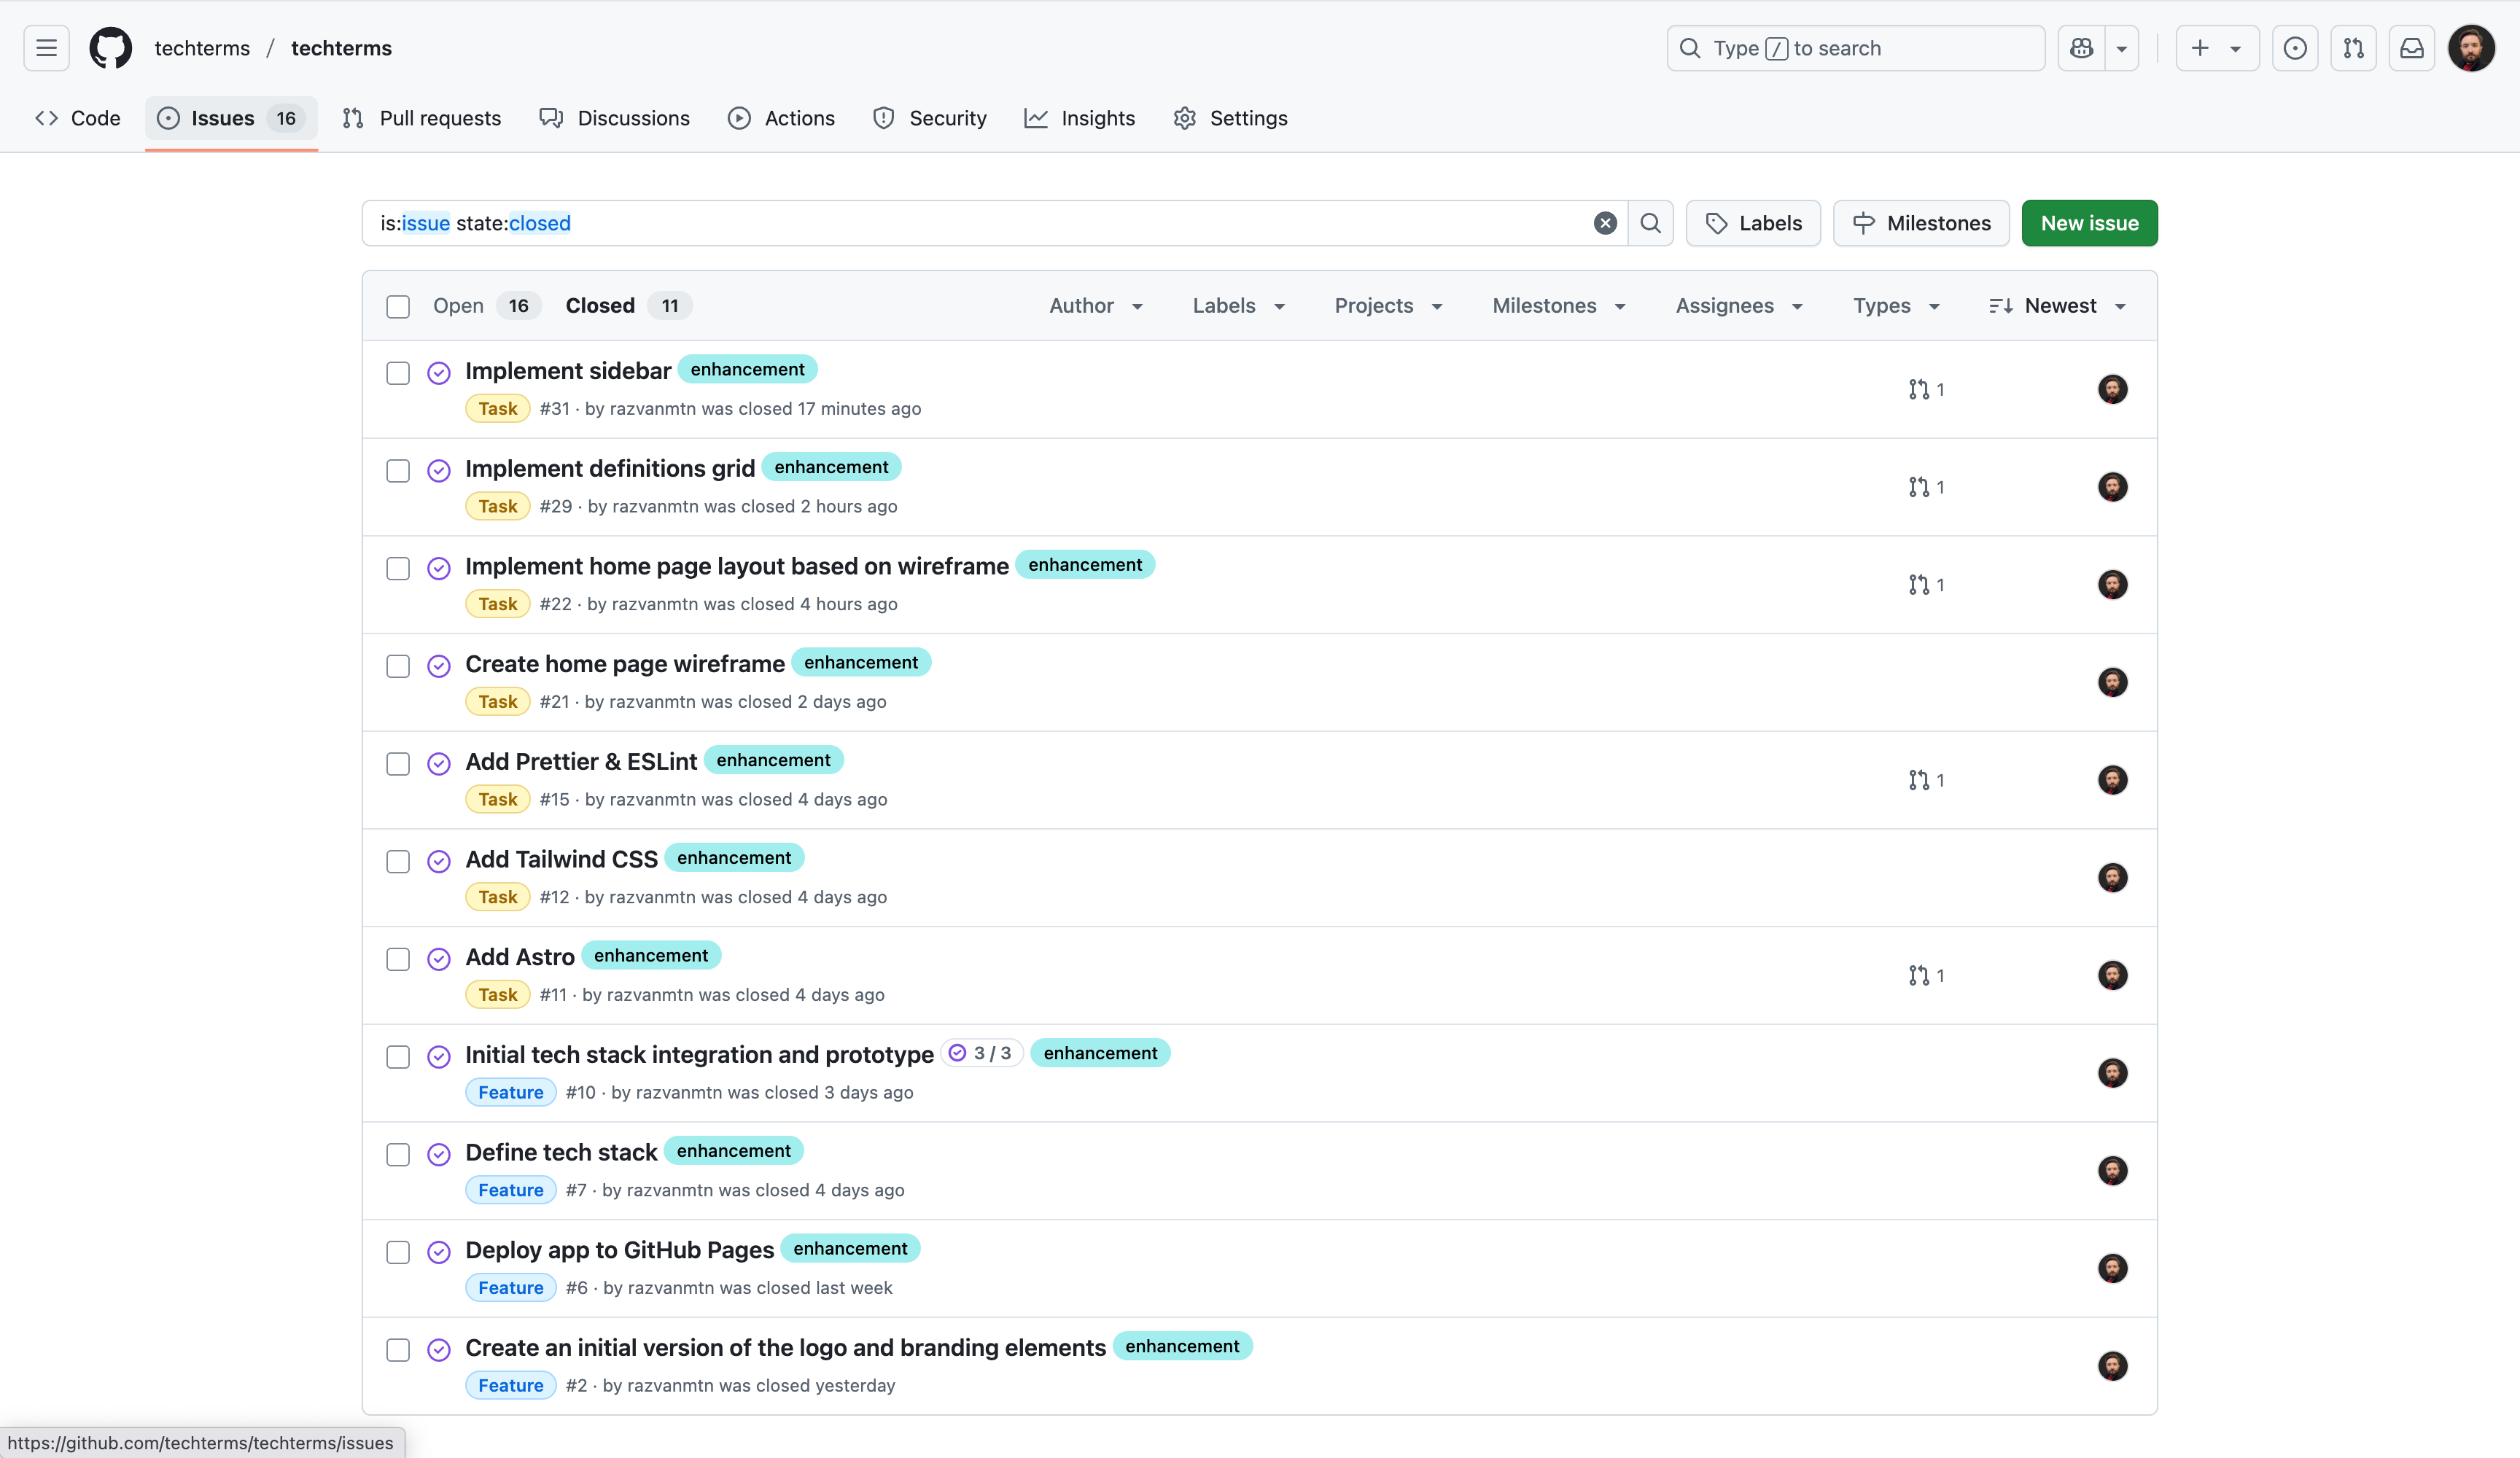Clear the issue search filter

pos(1604,223)
